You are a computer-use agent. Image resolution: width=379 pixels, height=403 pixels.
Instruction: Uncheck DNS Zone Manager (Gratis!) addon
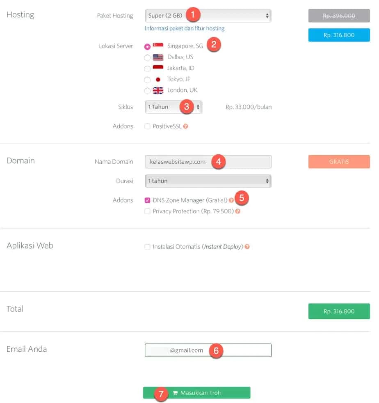coord(147,200)
